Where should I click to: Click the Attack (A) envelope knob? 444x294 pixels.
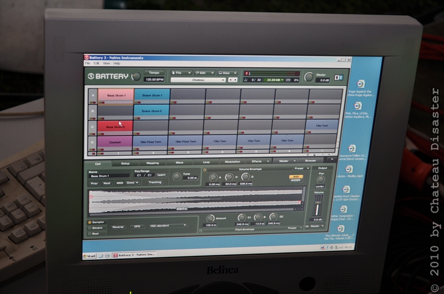(213, 177)
